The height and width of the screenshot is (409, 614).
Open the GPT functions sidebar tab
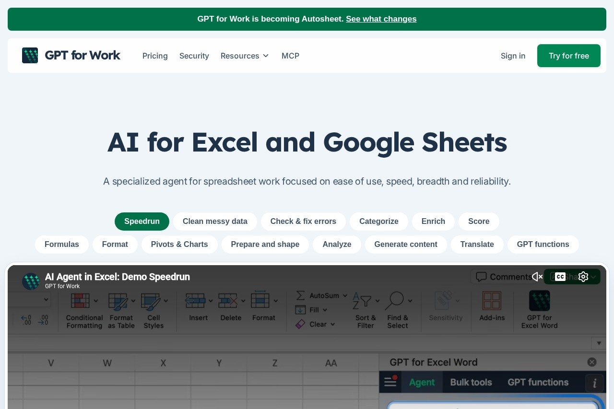[x=538, y=382]
